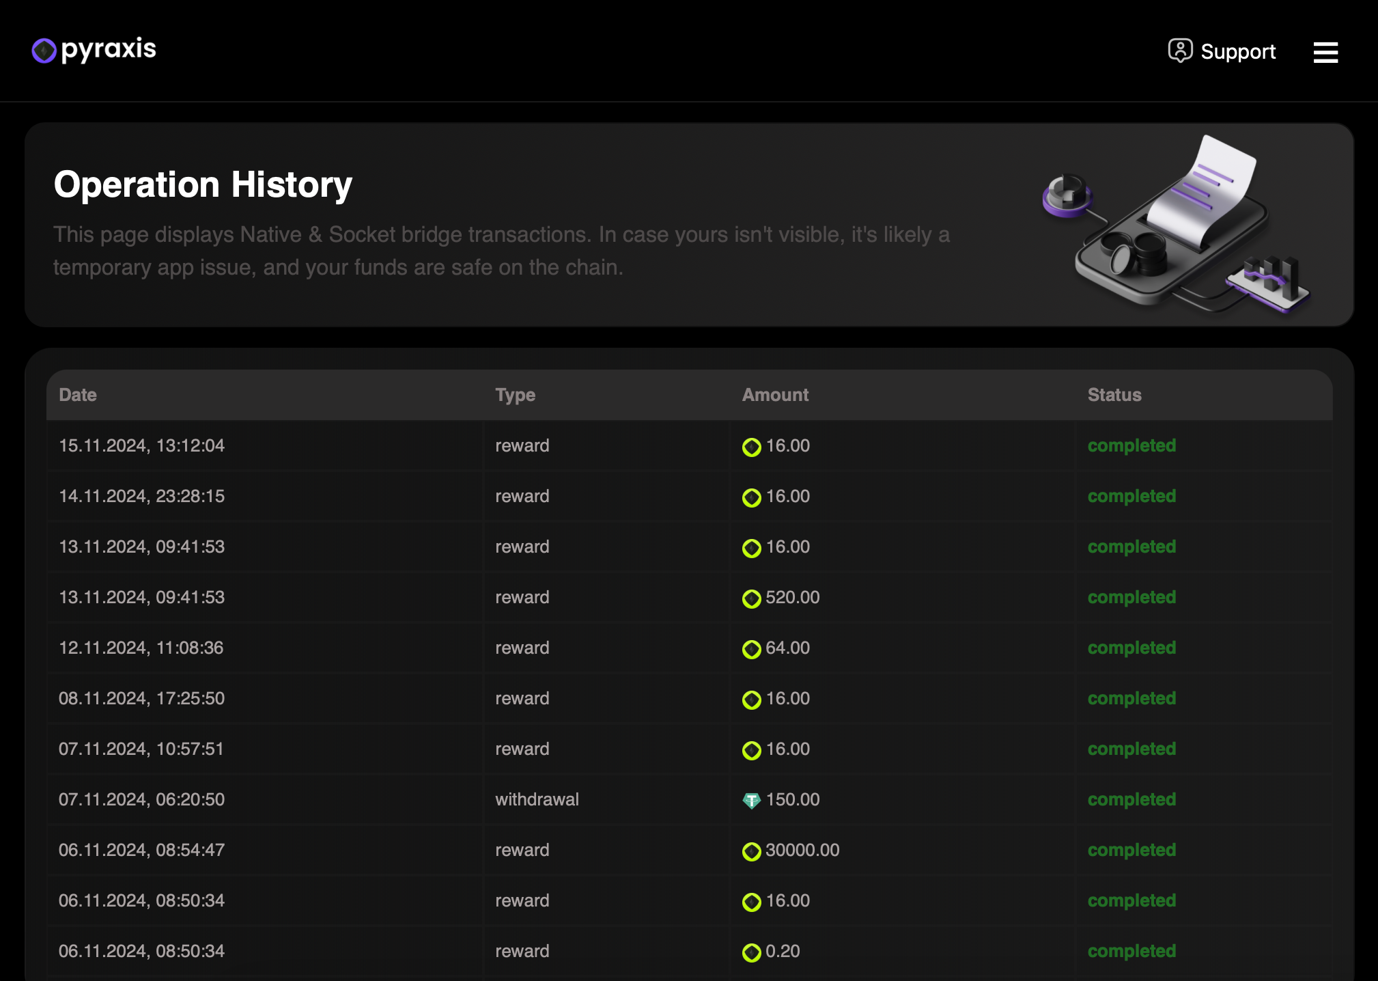
Task: Click the Amount column header
Action: [x=775, y=395]
